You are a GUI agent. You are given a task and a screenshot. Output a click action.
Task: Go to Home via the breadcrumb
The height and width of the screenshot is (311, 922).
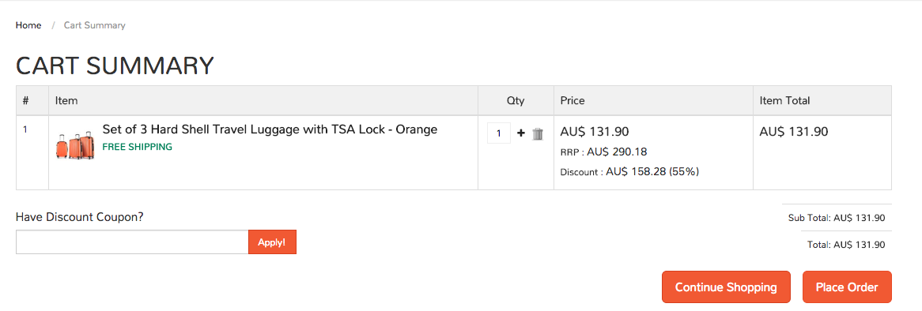(x=28, y=25)
